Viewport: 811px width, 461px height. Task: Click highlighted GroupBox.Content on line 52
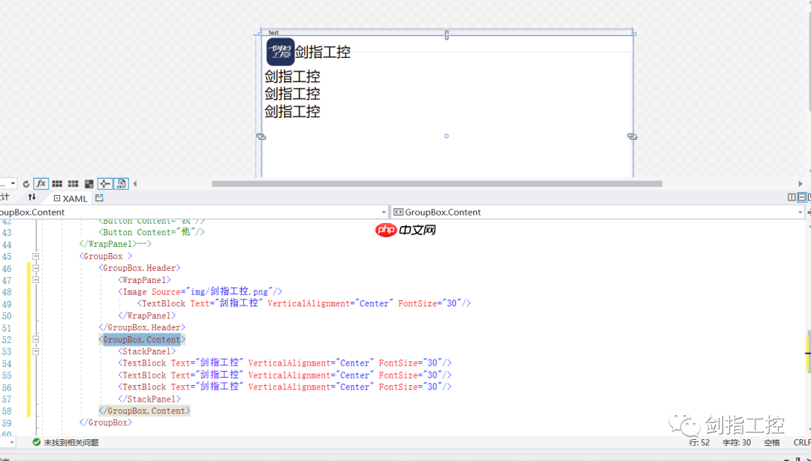click(142, 339)
